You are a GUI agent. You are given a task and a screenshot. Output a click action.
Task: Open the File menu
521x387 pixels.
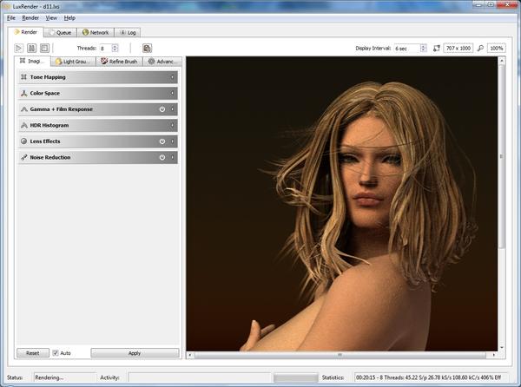[11, 18]
